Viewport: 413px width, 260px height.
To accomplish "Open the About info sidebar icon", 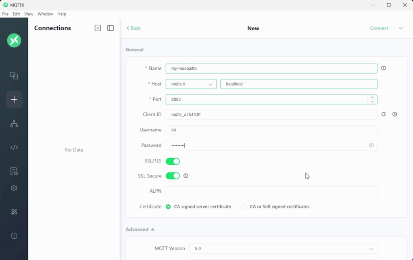I will (14, 236).
